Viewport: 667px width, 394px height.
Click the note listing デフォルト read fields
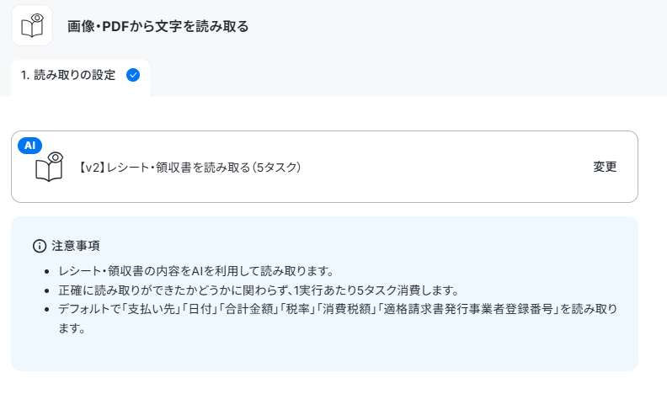(338, 319)
